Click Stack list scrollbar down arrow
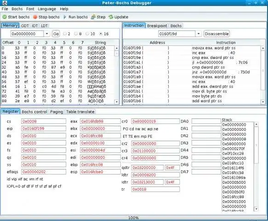The width and height of the screenshot is (268, 221). [256, 209]
